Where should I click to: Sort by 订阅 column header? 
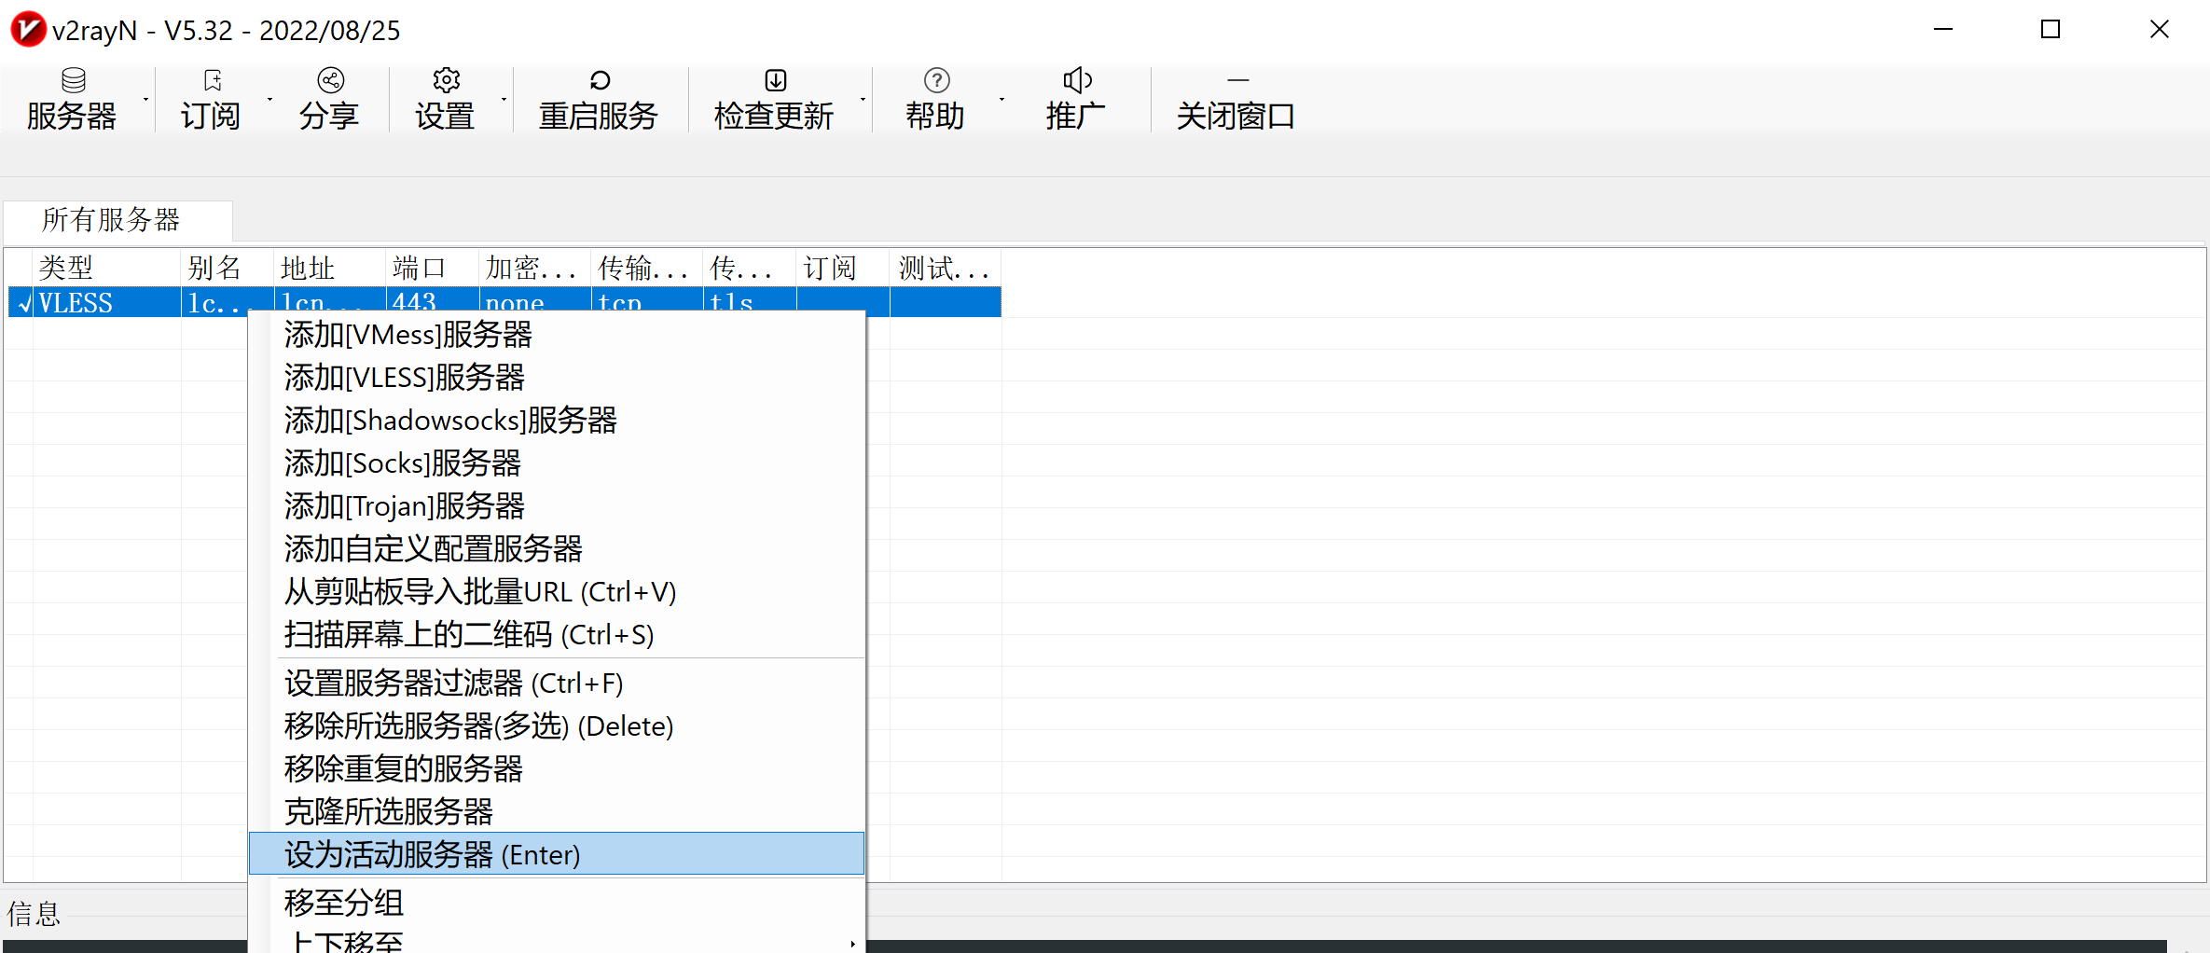coord(843,269)
